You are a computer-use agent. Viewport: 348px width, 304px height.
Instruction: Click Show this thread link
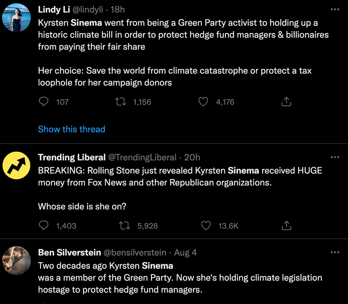(x=71, y=129)
